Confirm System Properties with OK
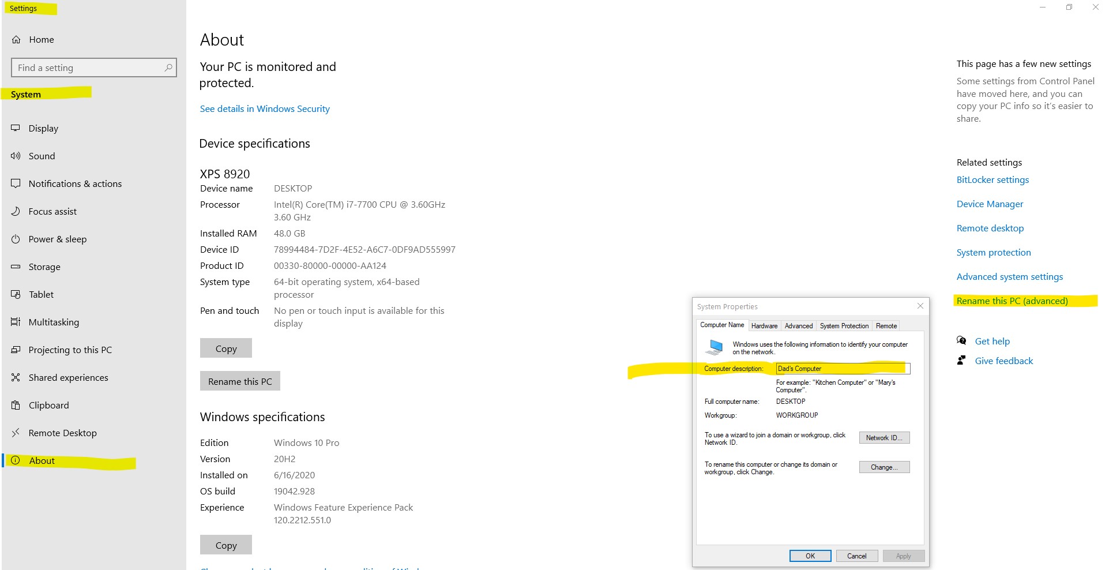 [810, 556]
